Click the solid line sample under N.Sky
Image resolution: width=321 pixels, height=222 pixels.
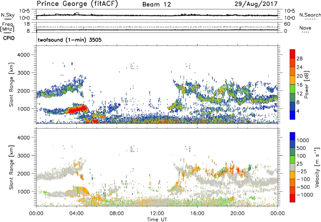(8, 19)
